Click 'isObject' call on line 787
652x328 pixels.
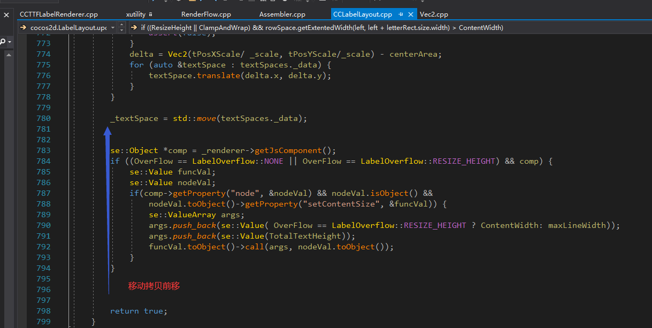389,193
